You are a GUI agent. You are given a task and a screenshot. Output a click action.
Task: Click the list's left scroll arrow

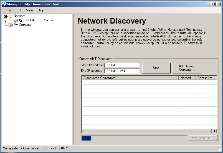[84, 131]
